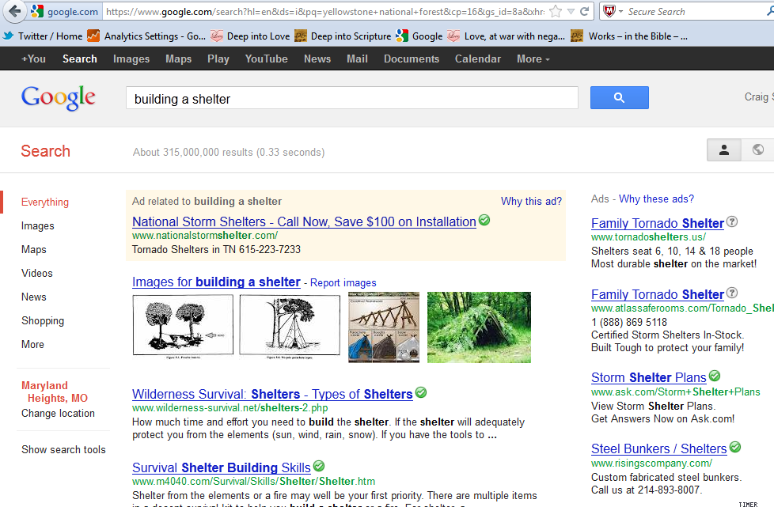This screenshot has height=507, width=774.
Task: Click the google.com site identity icon
Action: pyautogui.click(x=37, y=11)
